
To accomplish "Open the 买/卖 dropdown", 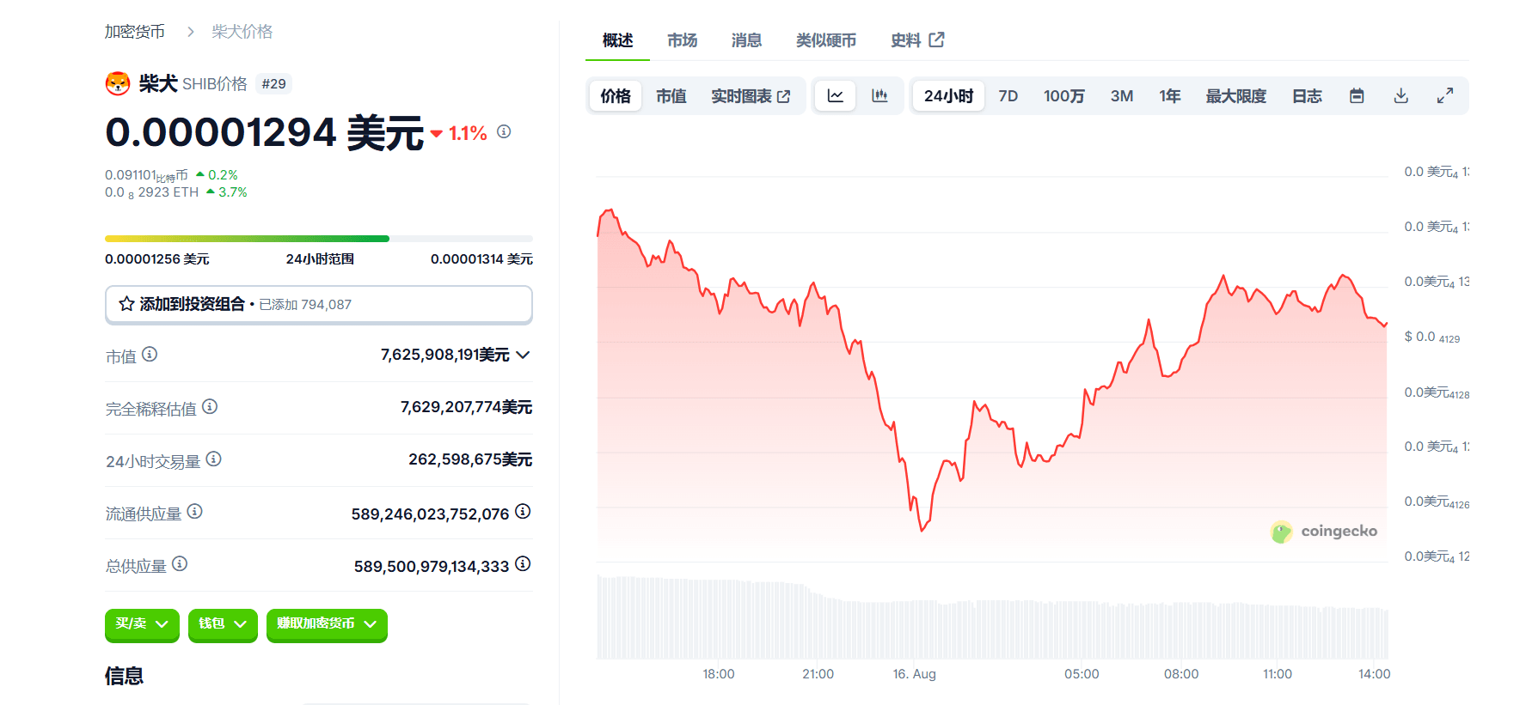I will pos(142,624).
